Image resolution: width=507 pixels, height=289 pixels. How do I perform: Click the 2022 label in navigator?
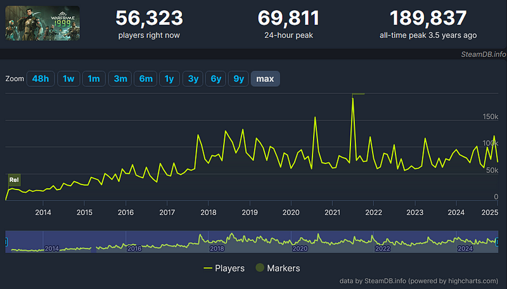pos(383,248)
